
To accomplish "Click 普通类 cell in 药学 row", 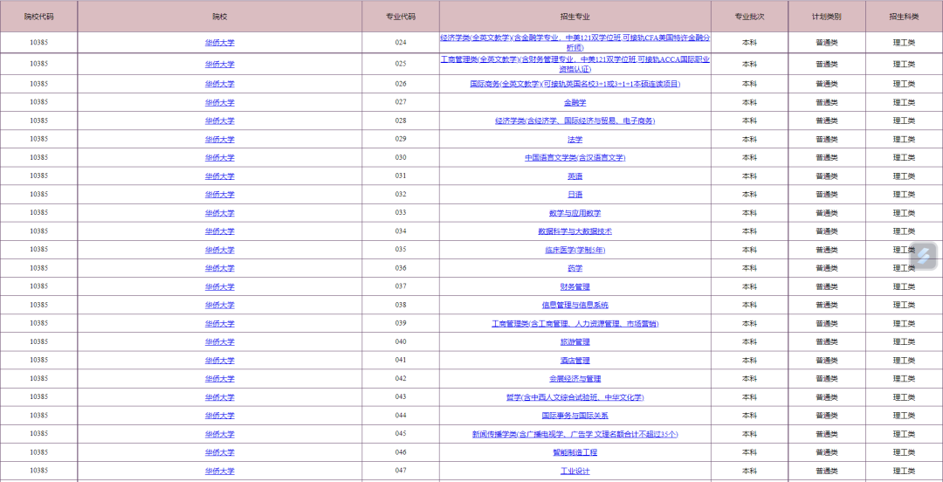I will (826, 268).
